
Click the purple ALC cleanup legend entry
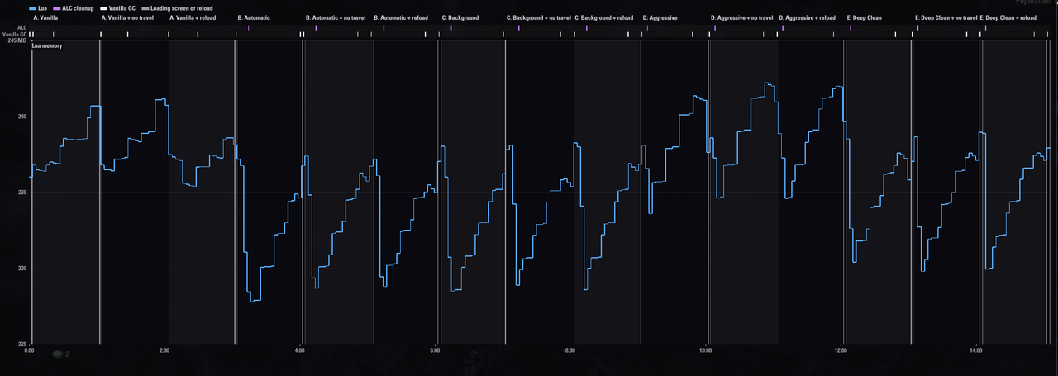point(75,7)
